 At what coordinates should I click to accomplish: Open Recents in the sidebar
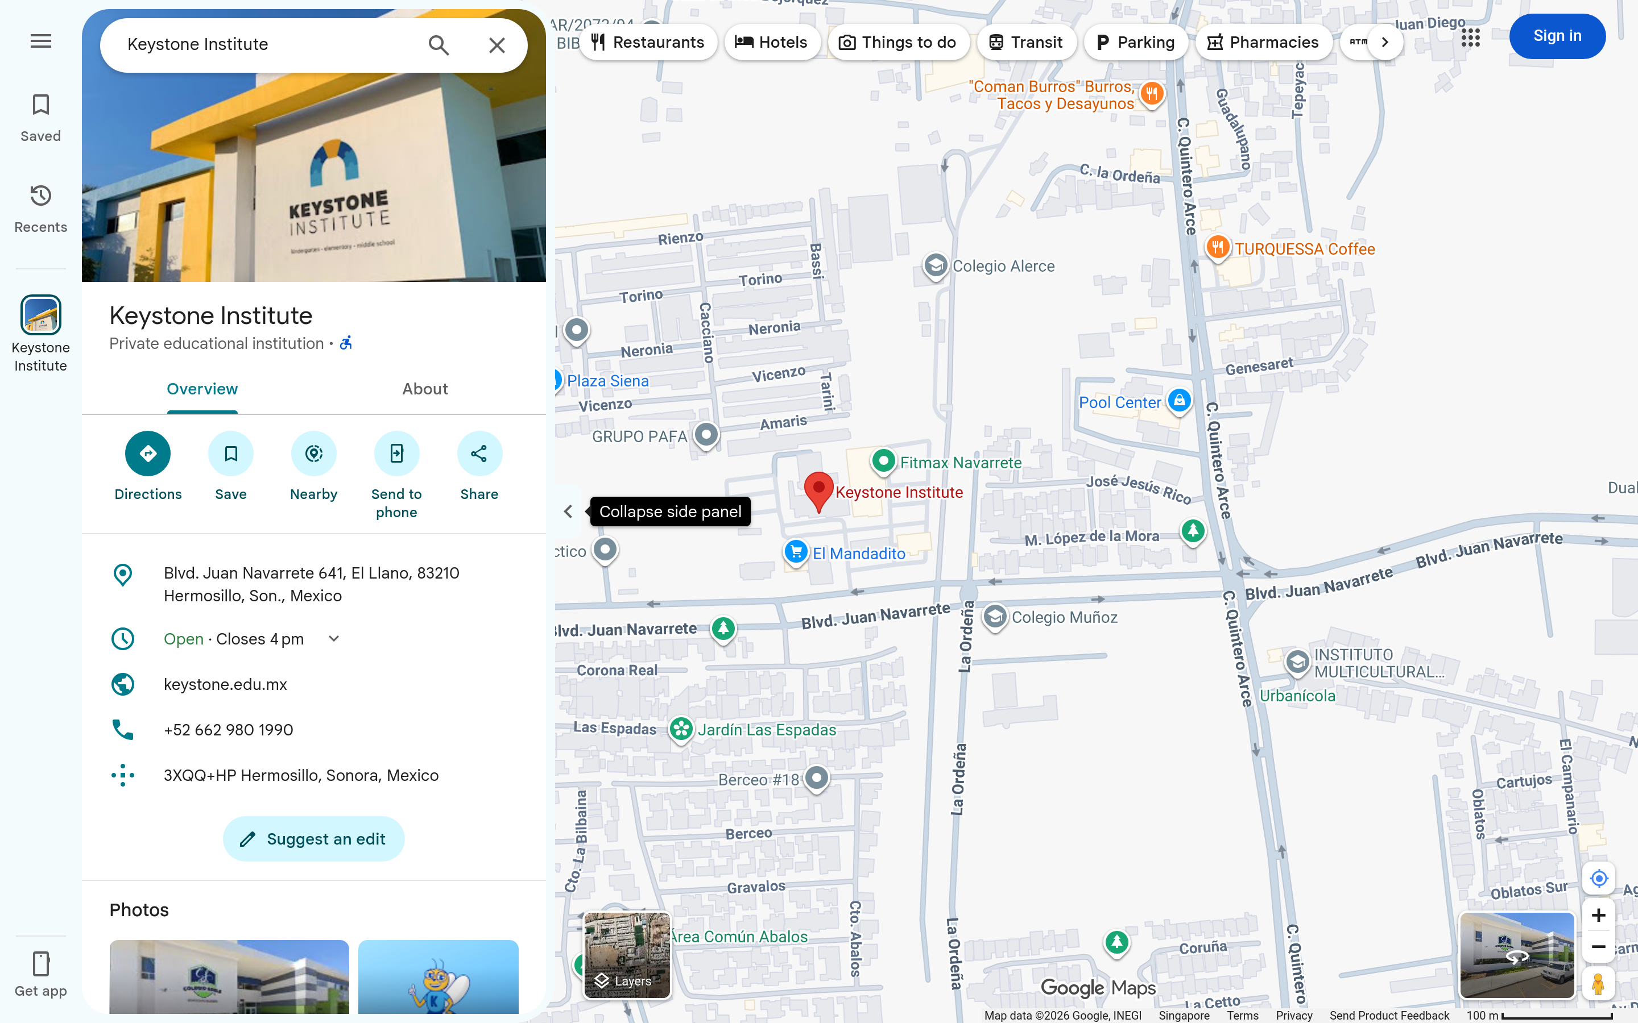[40, 209]
